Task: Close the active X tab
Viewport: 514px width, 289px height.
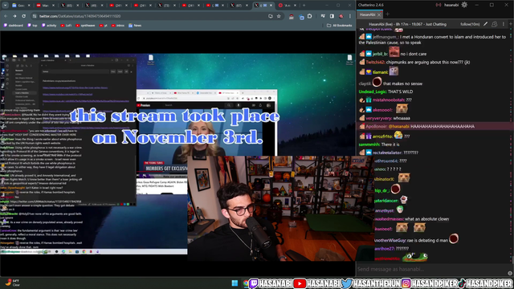Action: pyautogui.click(x=271, y=6)
